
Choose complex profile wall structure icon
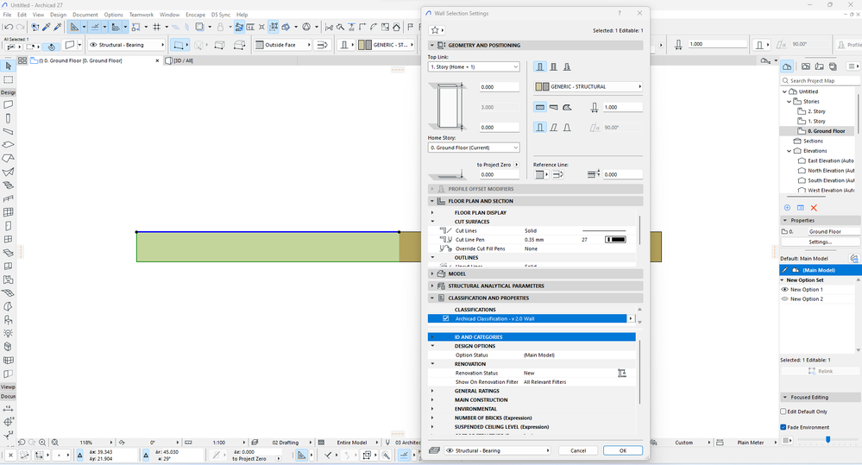pyautogui.click(x=567, y=67)
